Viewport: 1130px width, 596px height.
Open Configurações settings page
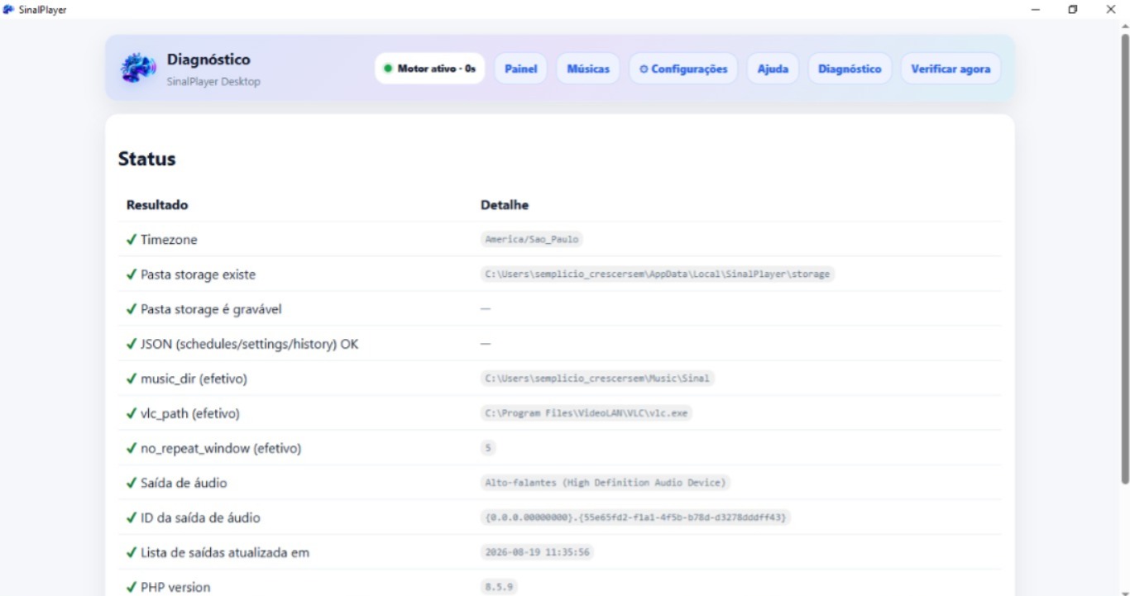(x=683, y=69)
